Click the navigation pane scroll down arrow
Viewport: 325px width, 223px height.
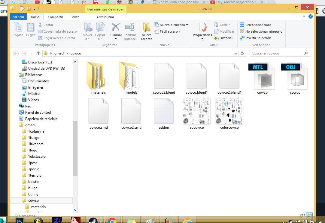coord(75,210)
